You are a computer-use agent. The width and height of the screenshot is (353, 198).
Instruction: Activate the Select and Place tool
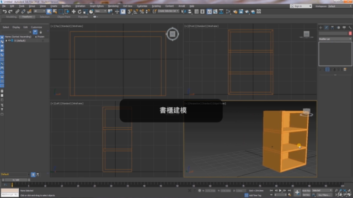(x=91, y=12)
